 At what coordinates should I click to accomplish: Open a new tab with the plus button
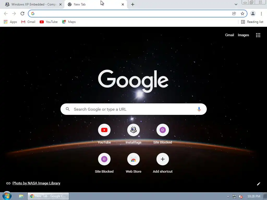tap(133, 4)
